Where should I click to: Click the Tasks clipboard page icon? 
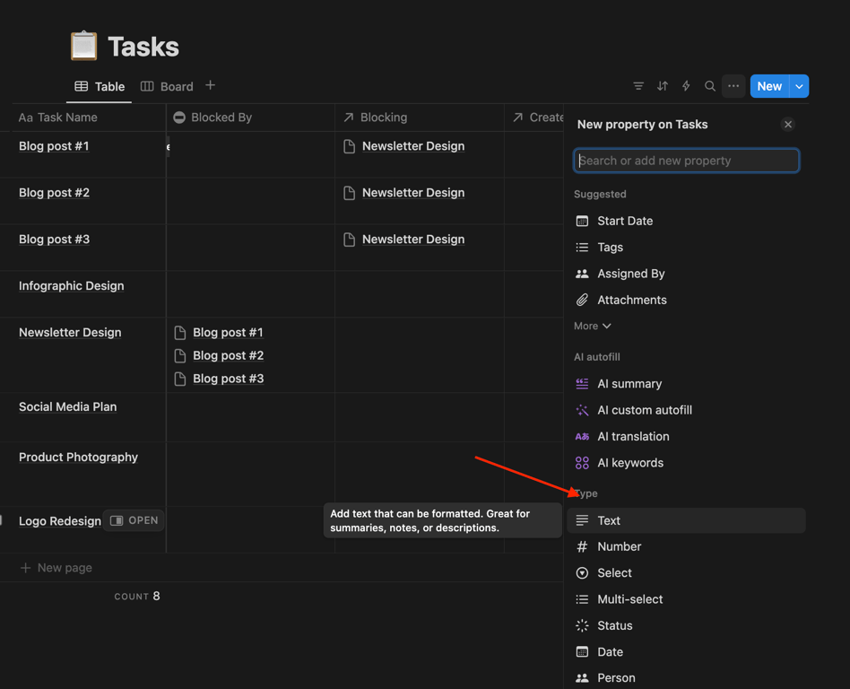[x=84, y=47]
